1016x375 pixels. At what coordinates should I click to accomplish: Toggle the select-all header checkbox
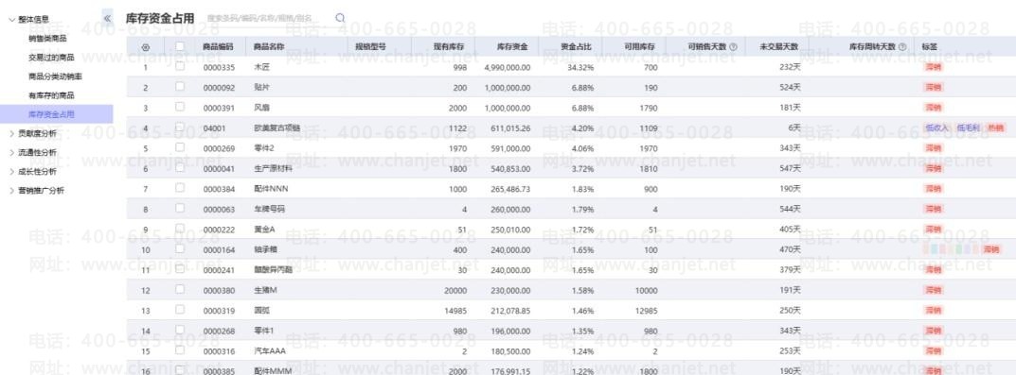point(180,46)
